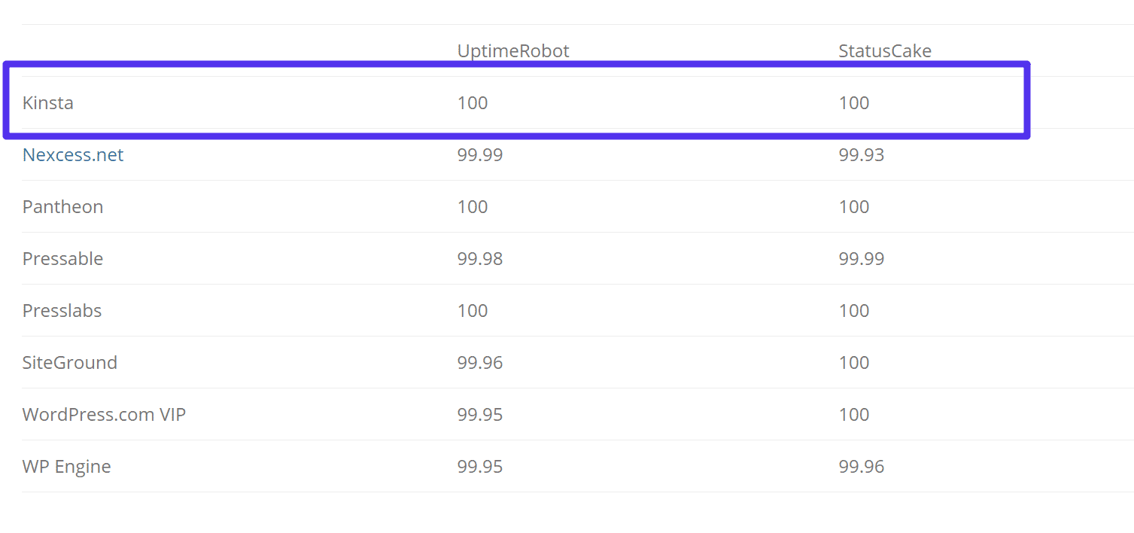This screenshot has width=1134, height=533.
Task: Select the Kinsta row name
Action: (48, 103)
